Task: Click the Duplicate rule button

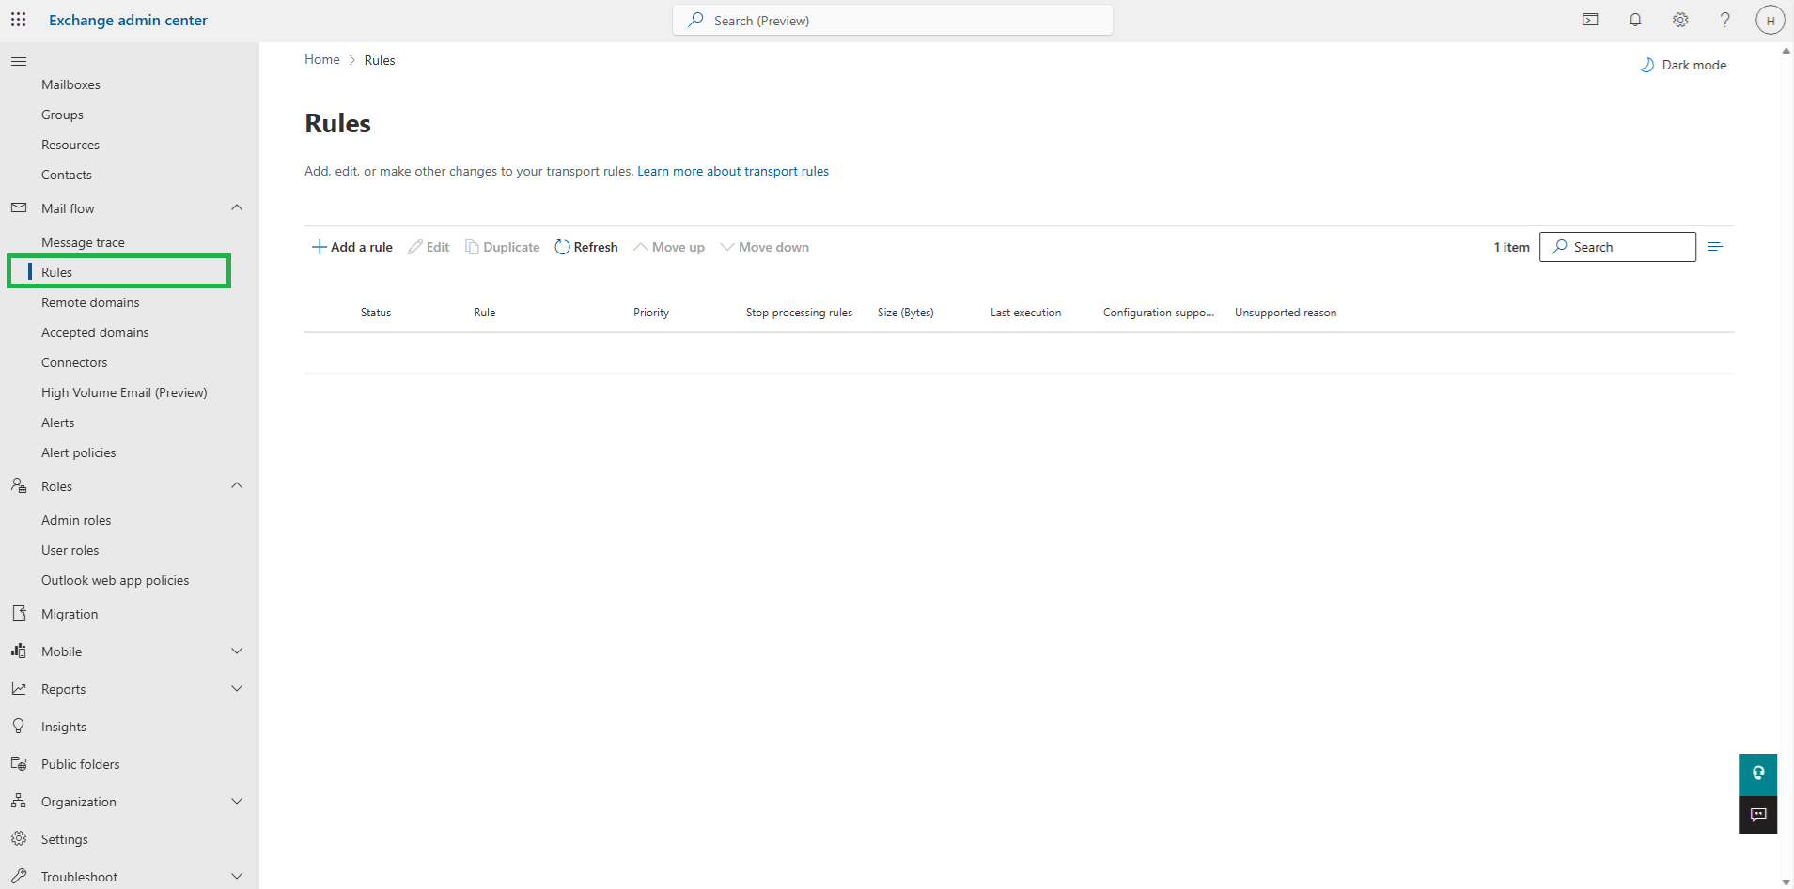Action: point(503,247)
